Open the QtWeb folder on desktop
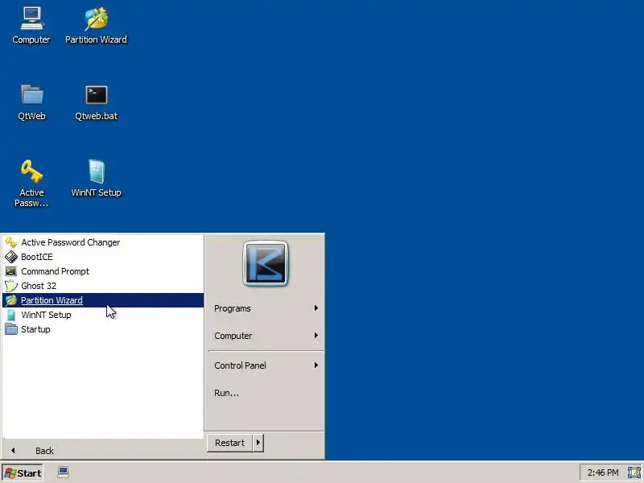The image size is (644, 483). click(x=31, y=102)
